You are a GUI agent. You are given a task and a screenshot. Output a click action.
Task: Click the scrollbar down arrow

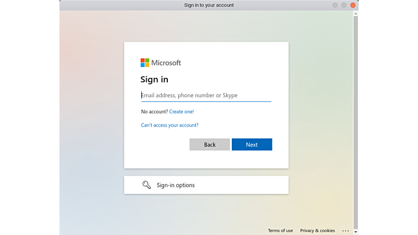(x=356, y=232)
